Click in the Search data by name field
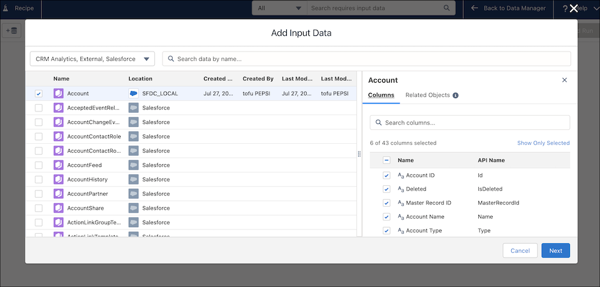This screenshot has height=287, width=600. 367,59
